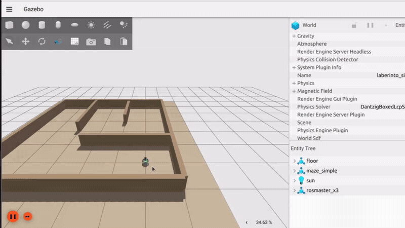Viewport: 405px width, 228px height.
Task: Select Physics Engine Plugin row
Action: [x=348, y=130]
